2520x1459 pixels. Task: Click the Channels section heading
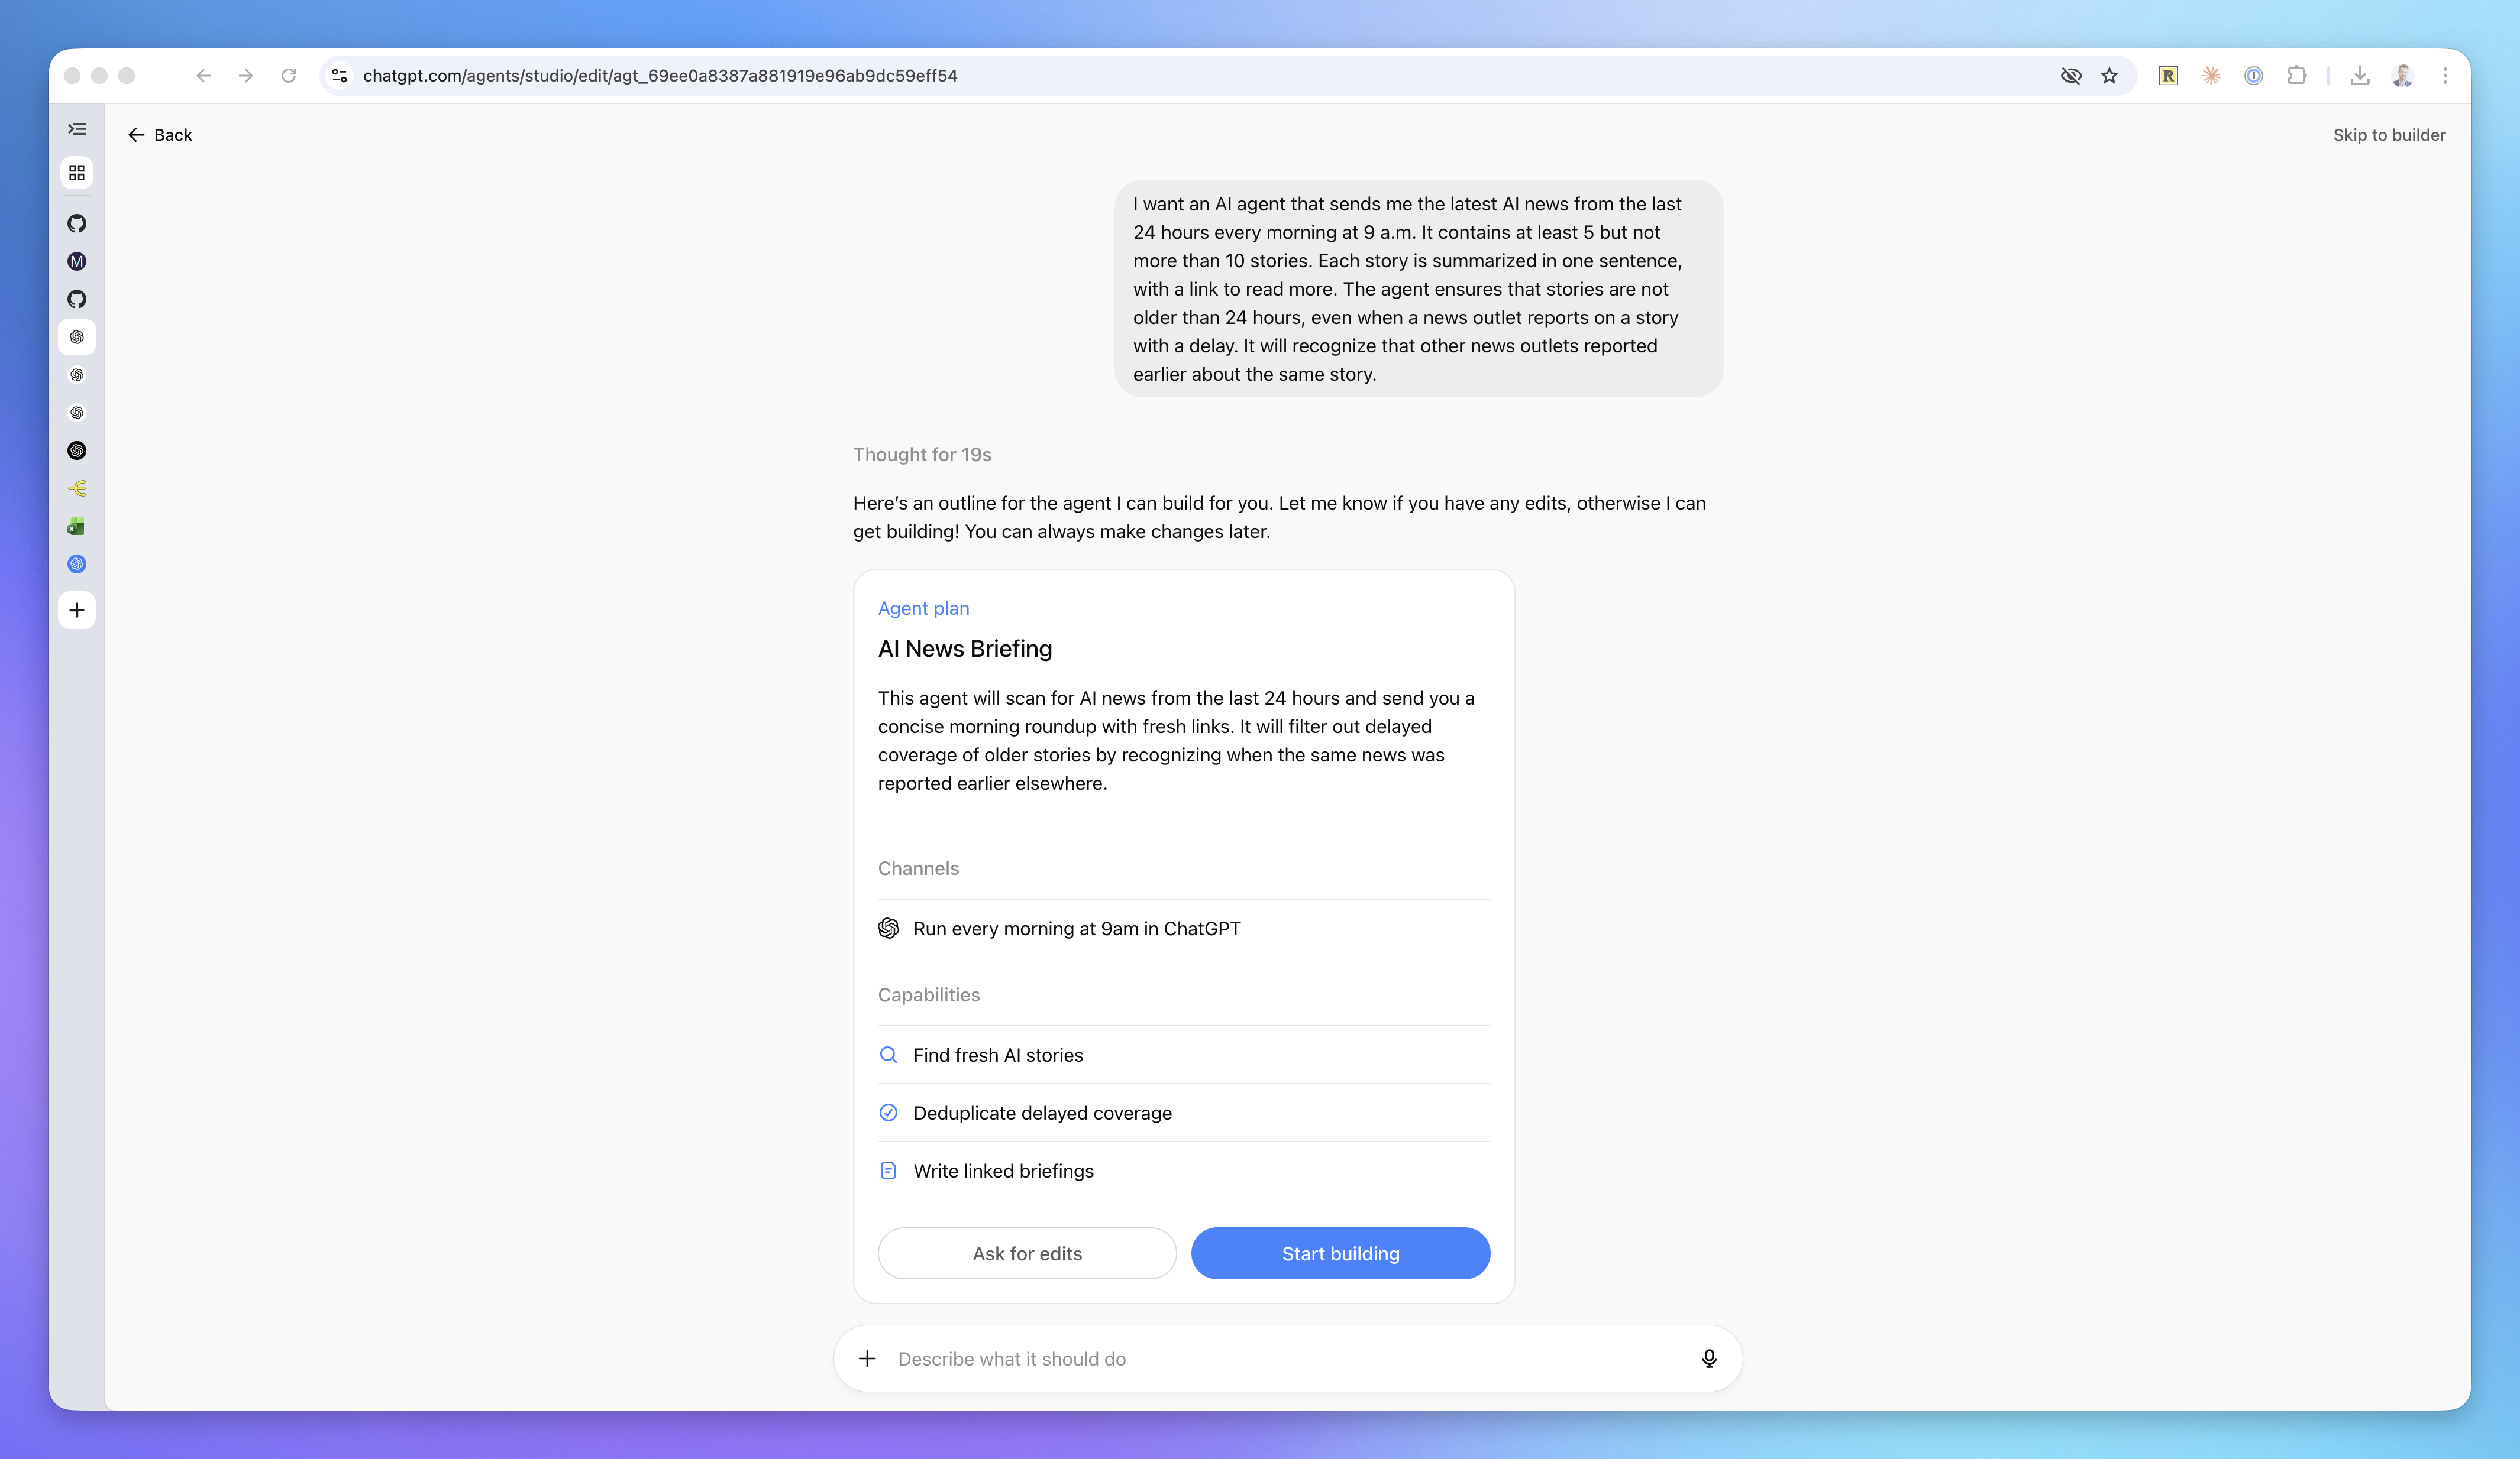[x=918, y=868]
